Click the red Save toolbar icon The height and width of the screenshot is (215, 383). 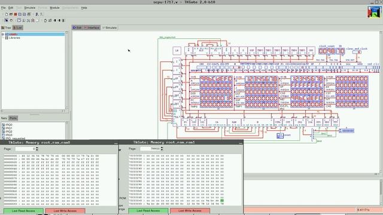(16, 14)
